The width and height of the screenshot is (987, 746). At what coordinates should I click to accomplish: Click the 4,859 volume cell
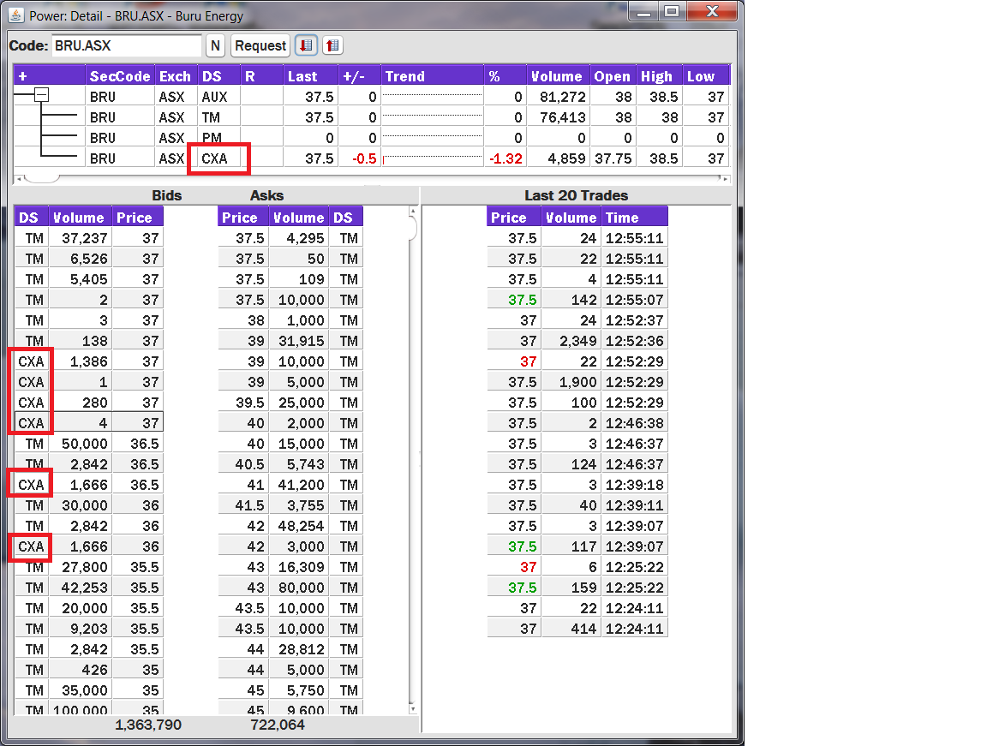pyautogui.click(x=559, y=158)
